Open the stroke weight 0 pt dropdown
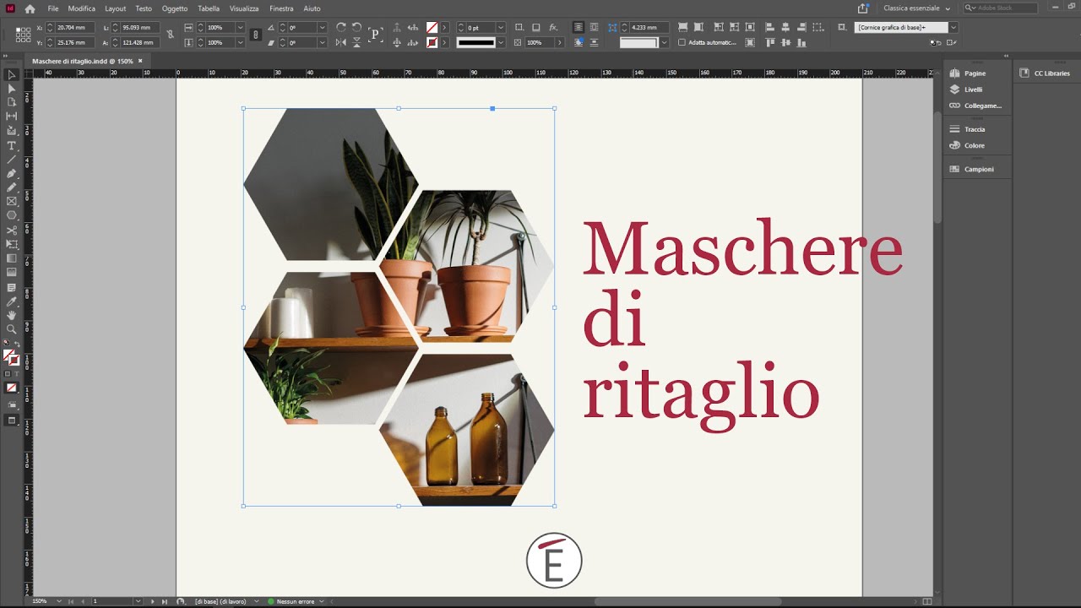 (x=501, y=28)
